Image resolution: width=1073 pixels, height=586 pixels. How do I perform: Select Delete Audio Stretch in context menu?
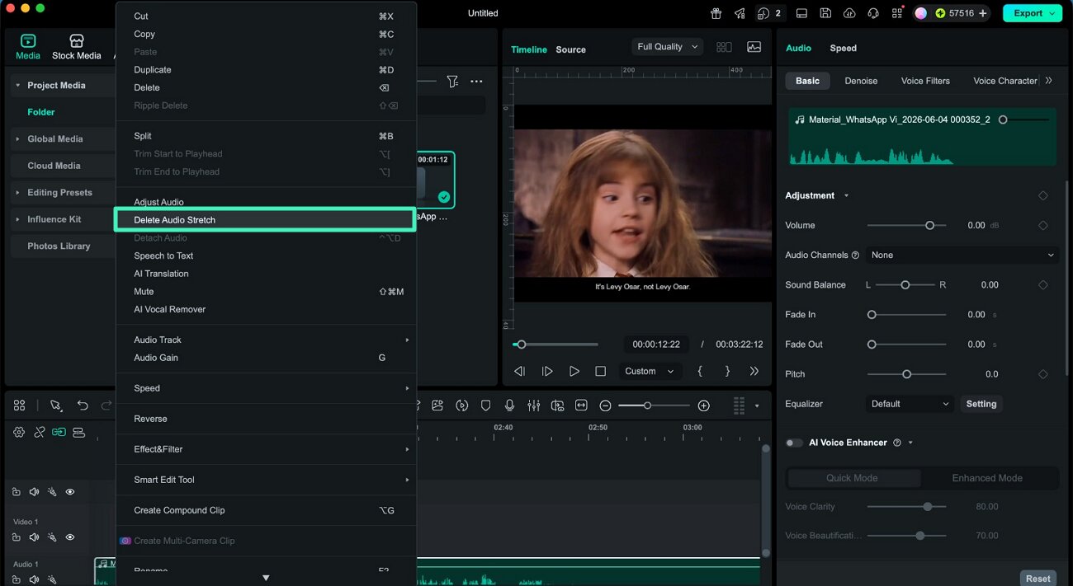pyautogui.click(x=265, y=220)
